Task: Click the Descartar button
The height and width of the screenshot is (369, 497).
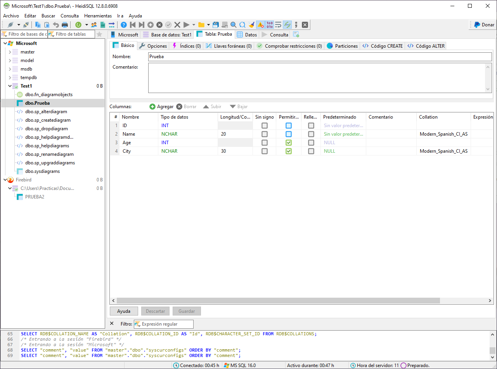Action: (155, 311)
